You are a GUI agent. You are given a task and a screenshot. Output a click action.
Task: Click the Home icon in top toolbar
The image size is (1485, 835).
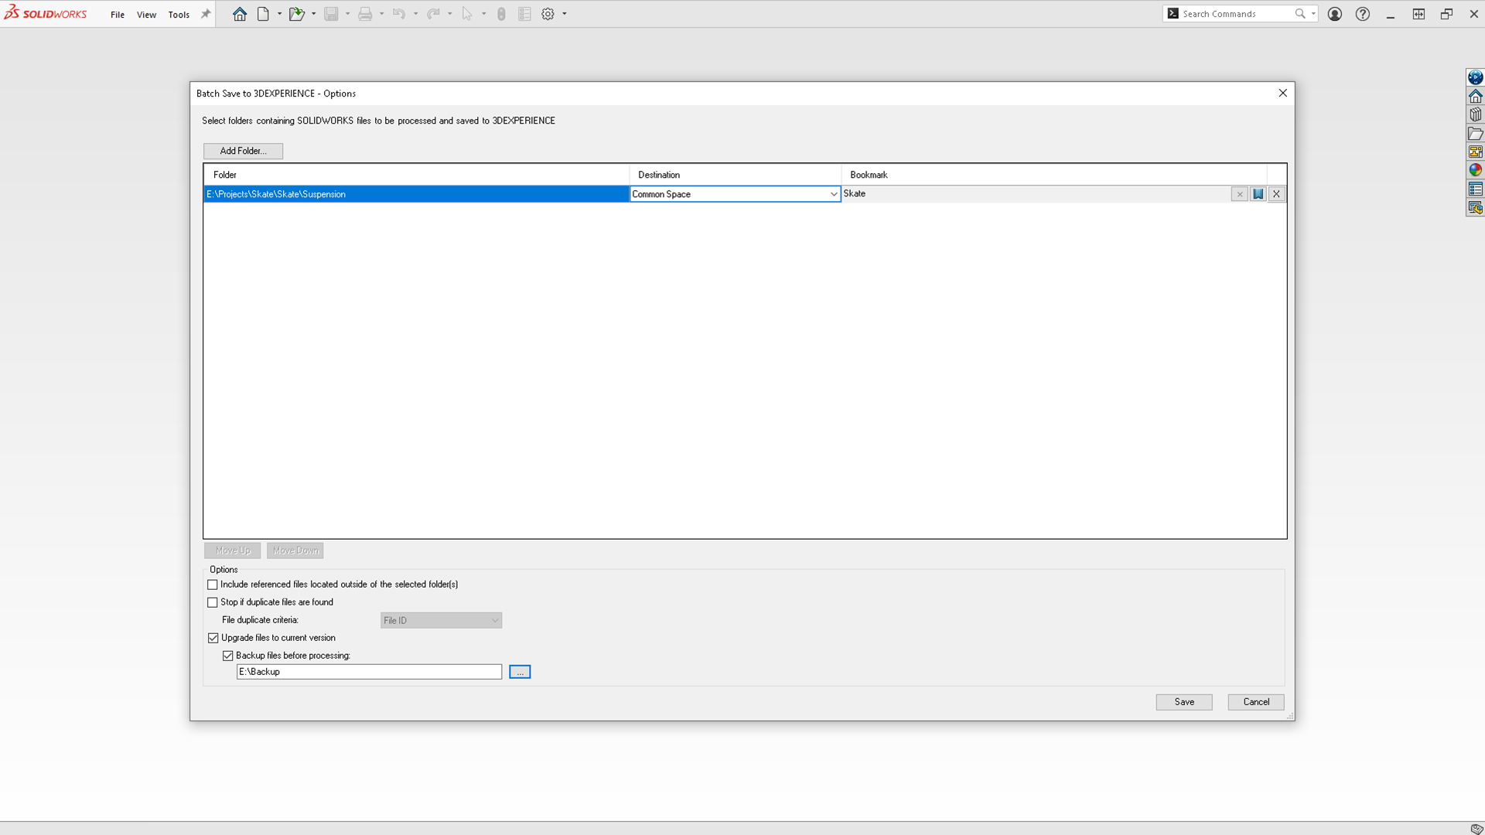pos(240,14)
